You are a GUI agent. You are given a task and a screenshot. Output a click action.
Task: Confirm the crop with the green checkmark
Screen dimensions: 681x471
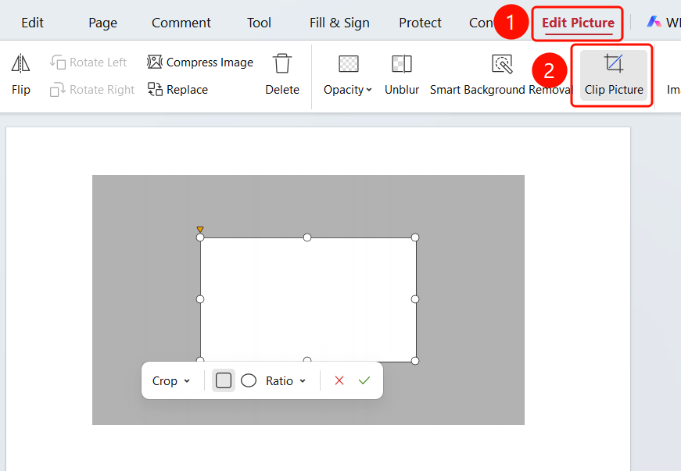click(x=364, y=380)
